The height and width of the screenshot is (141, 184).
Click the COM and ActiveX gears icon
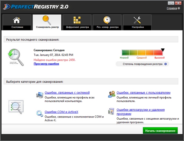coord(40,114)
